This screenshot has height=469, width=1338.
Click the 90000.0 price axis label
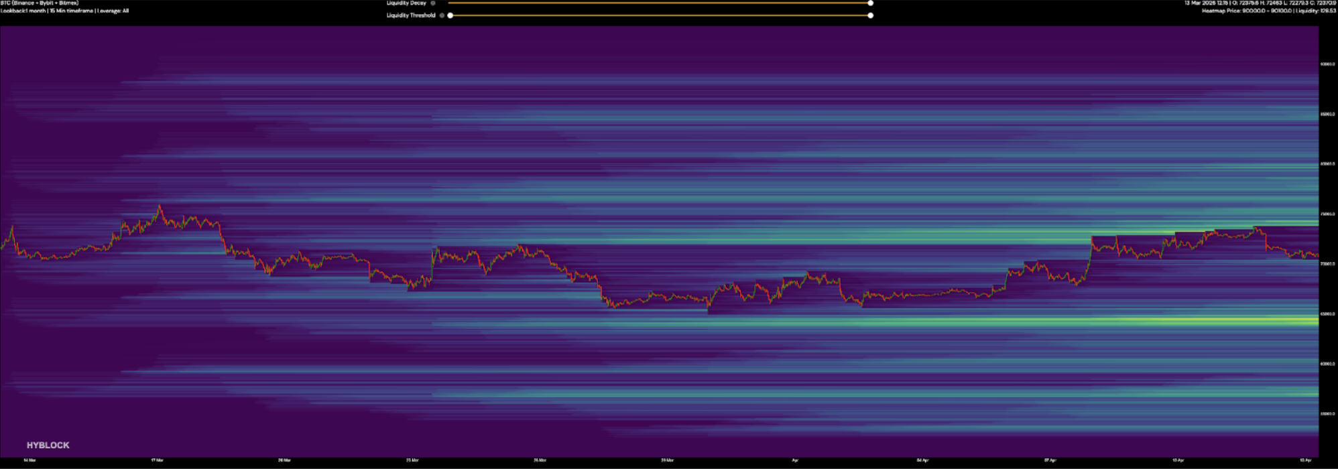(x=1327, y=64)
